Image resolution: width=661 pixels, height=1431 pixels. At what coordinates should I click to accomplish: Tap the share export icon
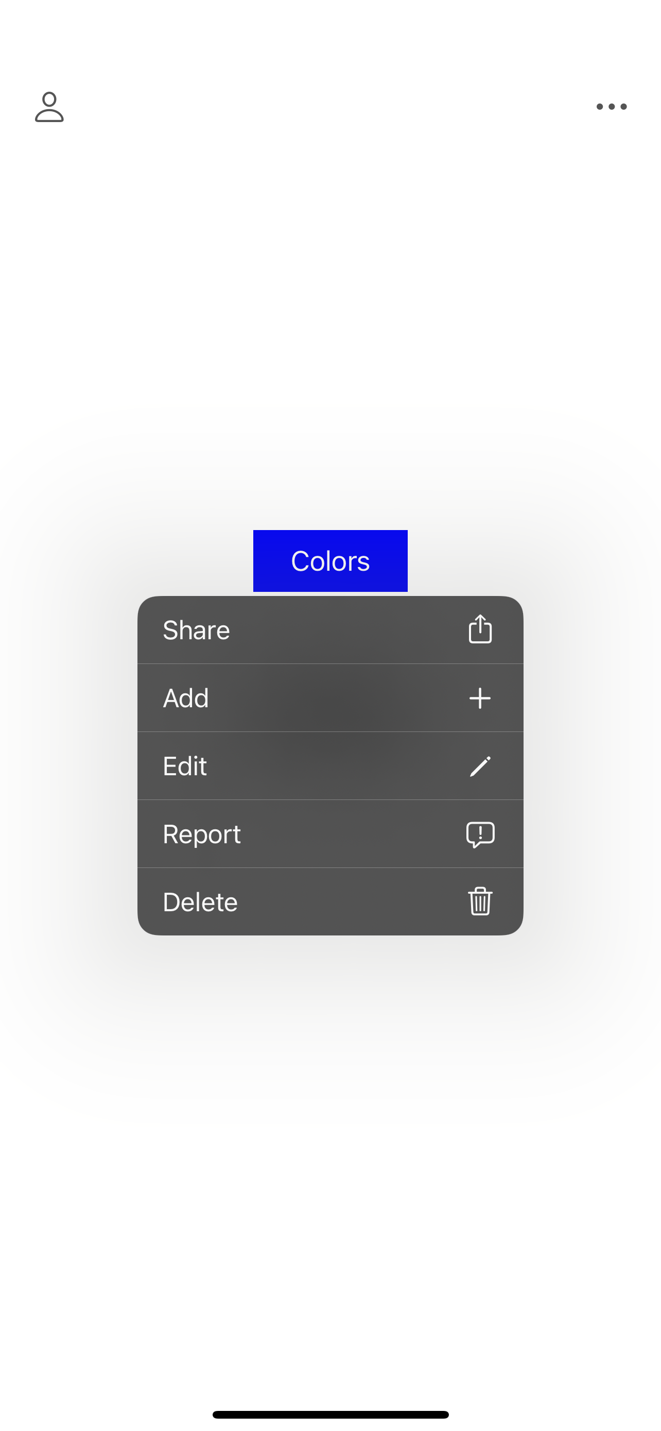click(x=479, y=630)
